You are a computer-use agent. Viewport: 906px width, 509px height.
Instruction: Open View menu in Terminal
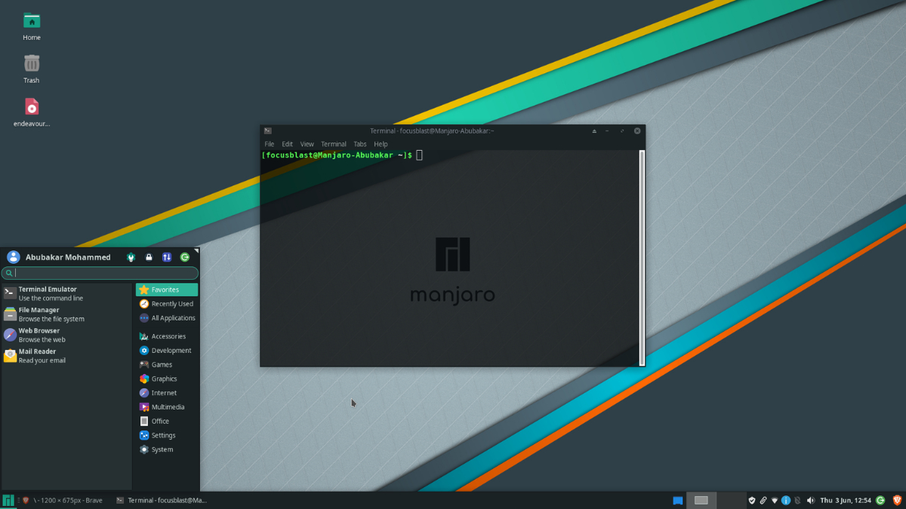(x=307, y=144)
